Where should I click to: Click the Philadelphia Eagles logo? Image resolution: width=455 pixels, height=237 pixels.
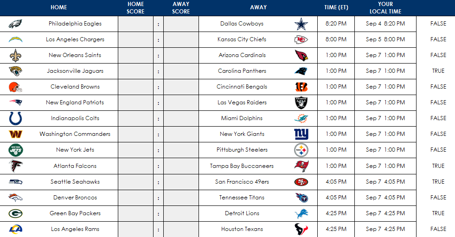[15, 24]
